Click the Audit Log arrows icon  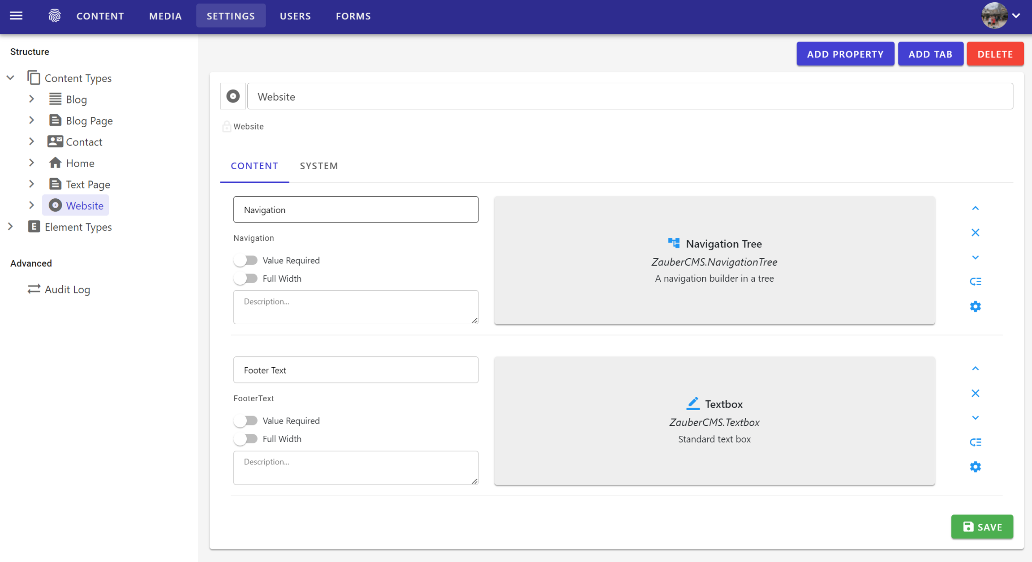click(x=34, y=289)
